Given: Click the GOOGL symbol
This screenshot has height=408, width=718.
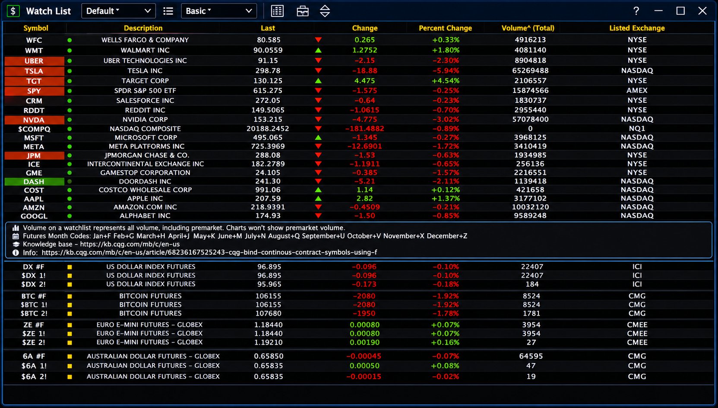Looking at the screenshot, I should point(34,216).
